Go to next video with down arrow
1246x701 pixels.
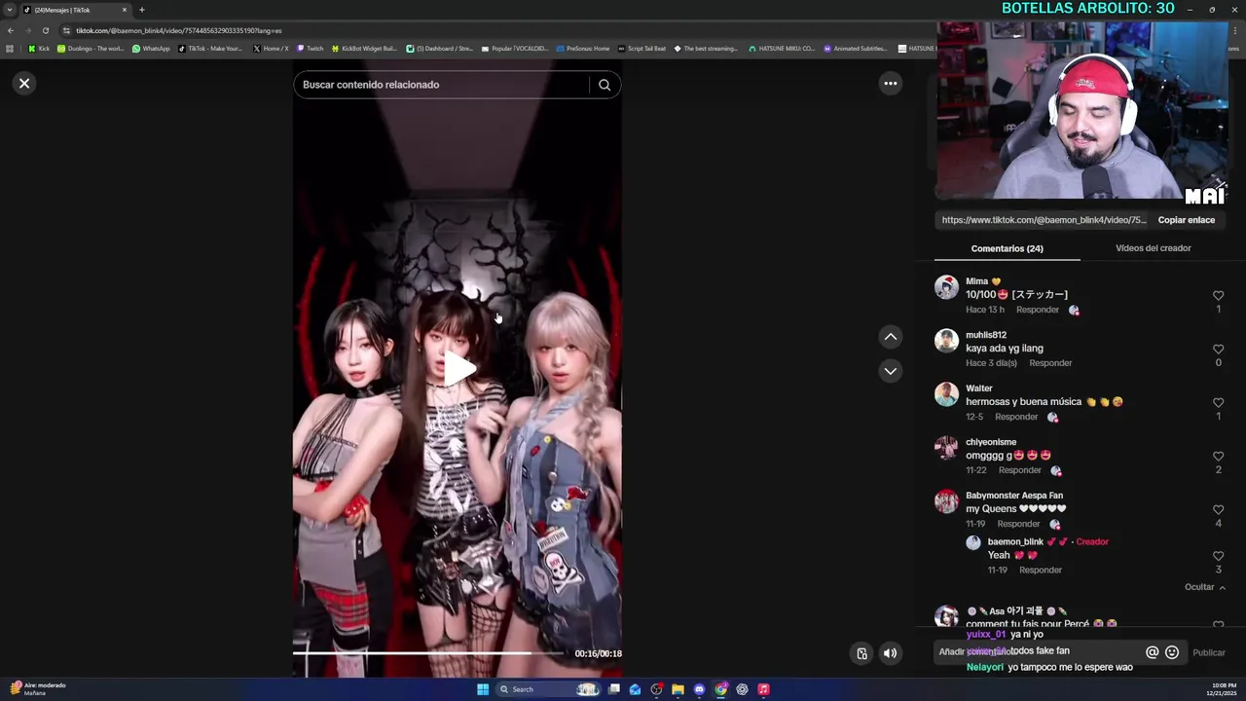coord(890,371)
